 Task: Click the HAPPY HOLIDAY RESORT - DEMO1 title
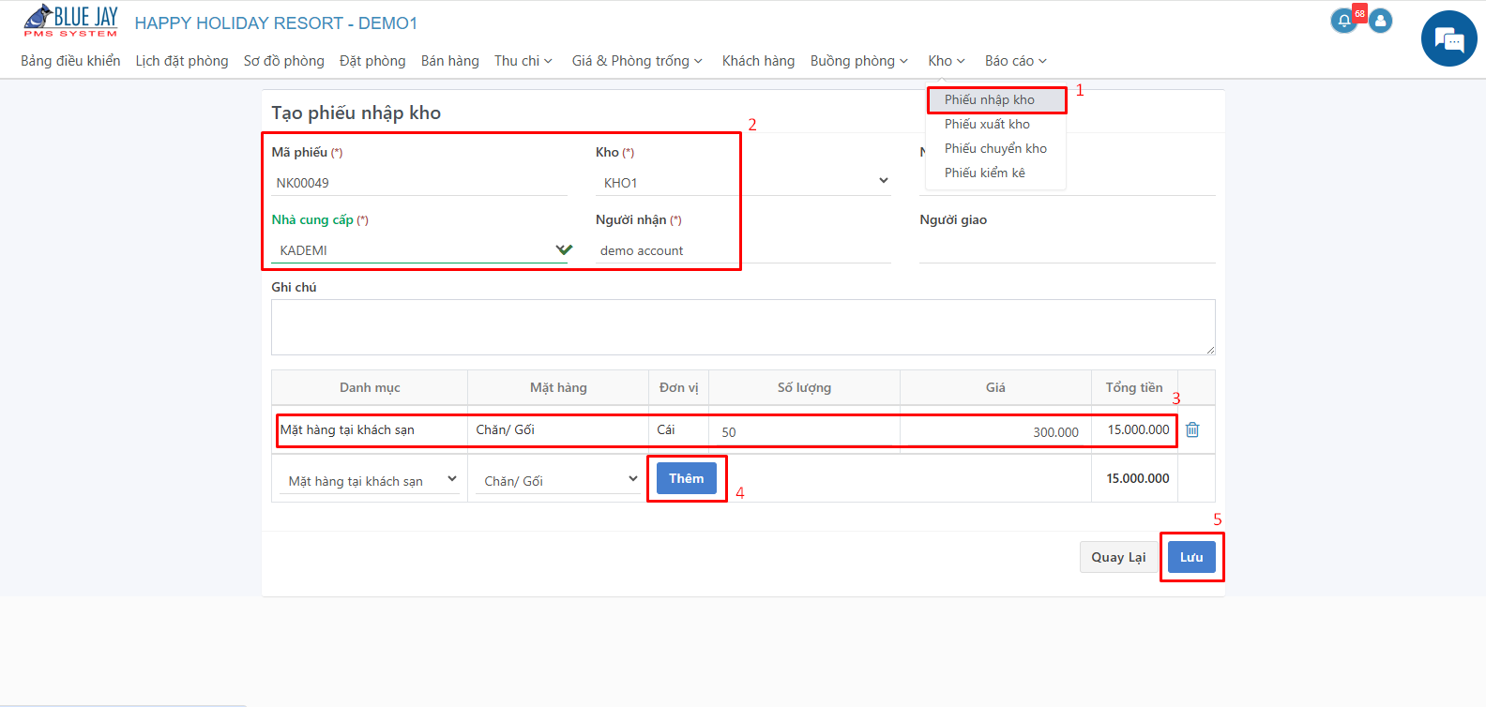pos(276,23)
